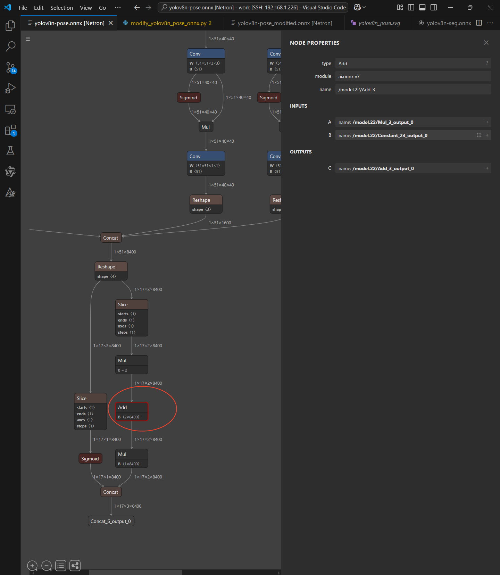Close the Node Properties panel
Image resolution: width=500 pixels, height=575 pixels.
point(486,42)
